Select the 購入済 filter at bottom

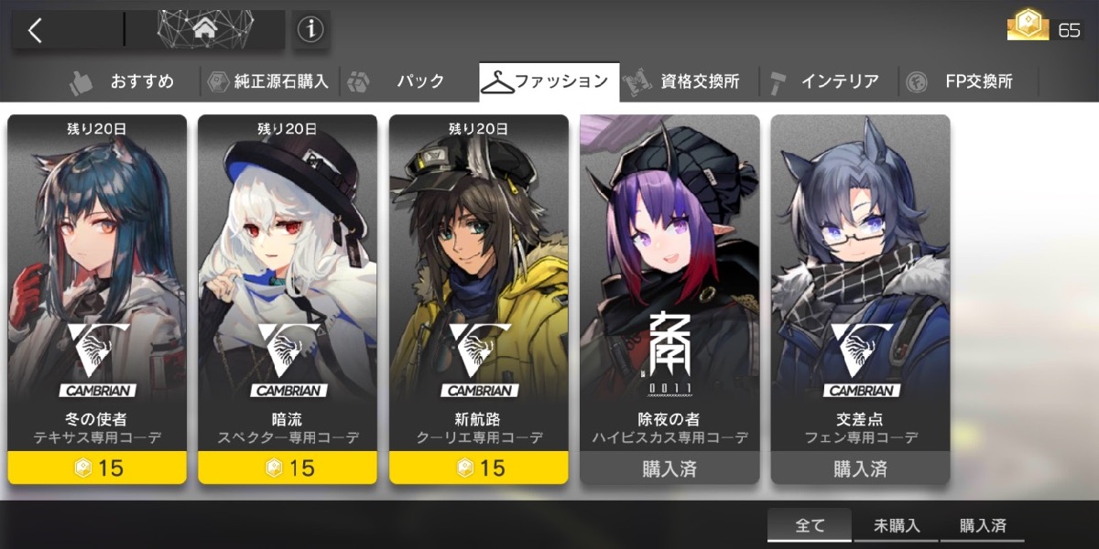pyautogui.click(x=983, y=526)
